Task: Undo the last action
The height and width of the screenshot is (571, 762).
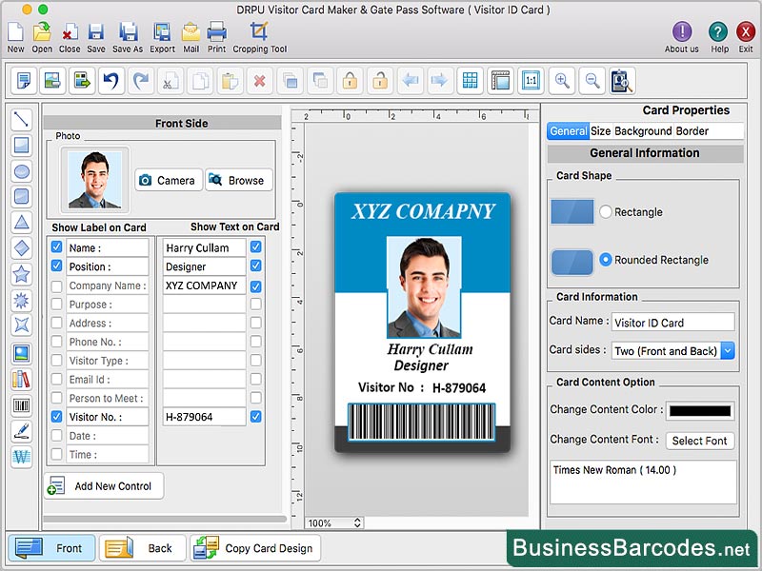Action: point(111,81)
